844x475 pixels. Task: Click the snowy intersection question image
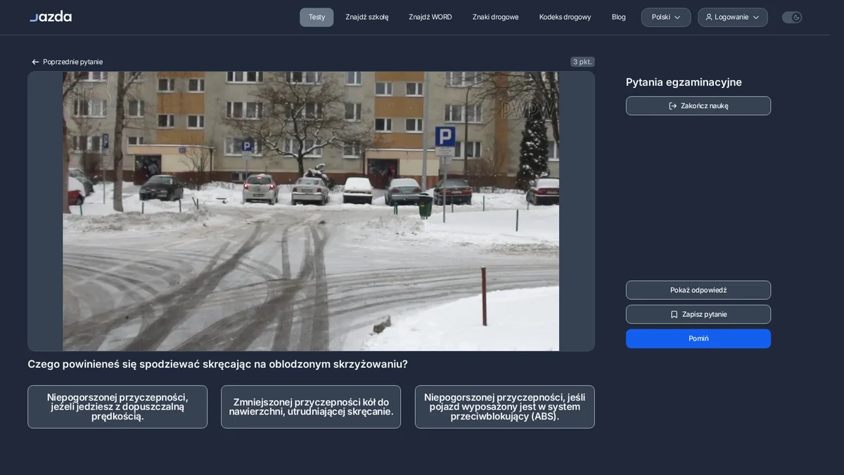pyautogui.click(x=311, y=211)
